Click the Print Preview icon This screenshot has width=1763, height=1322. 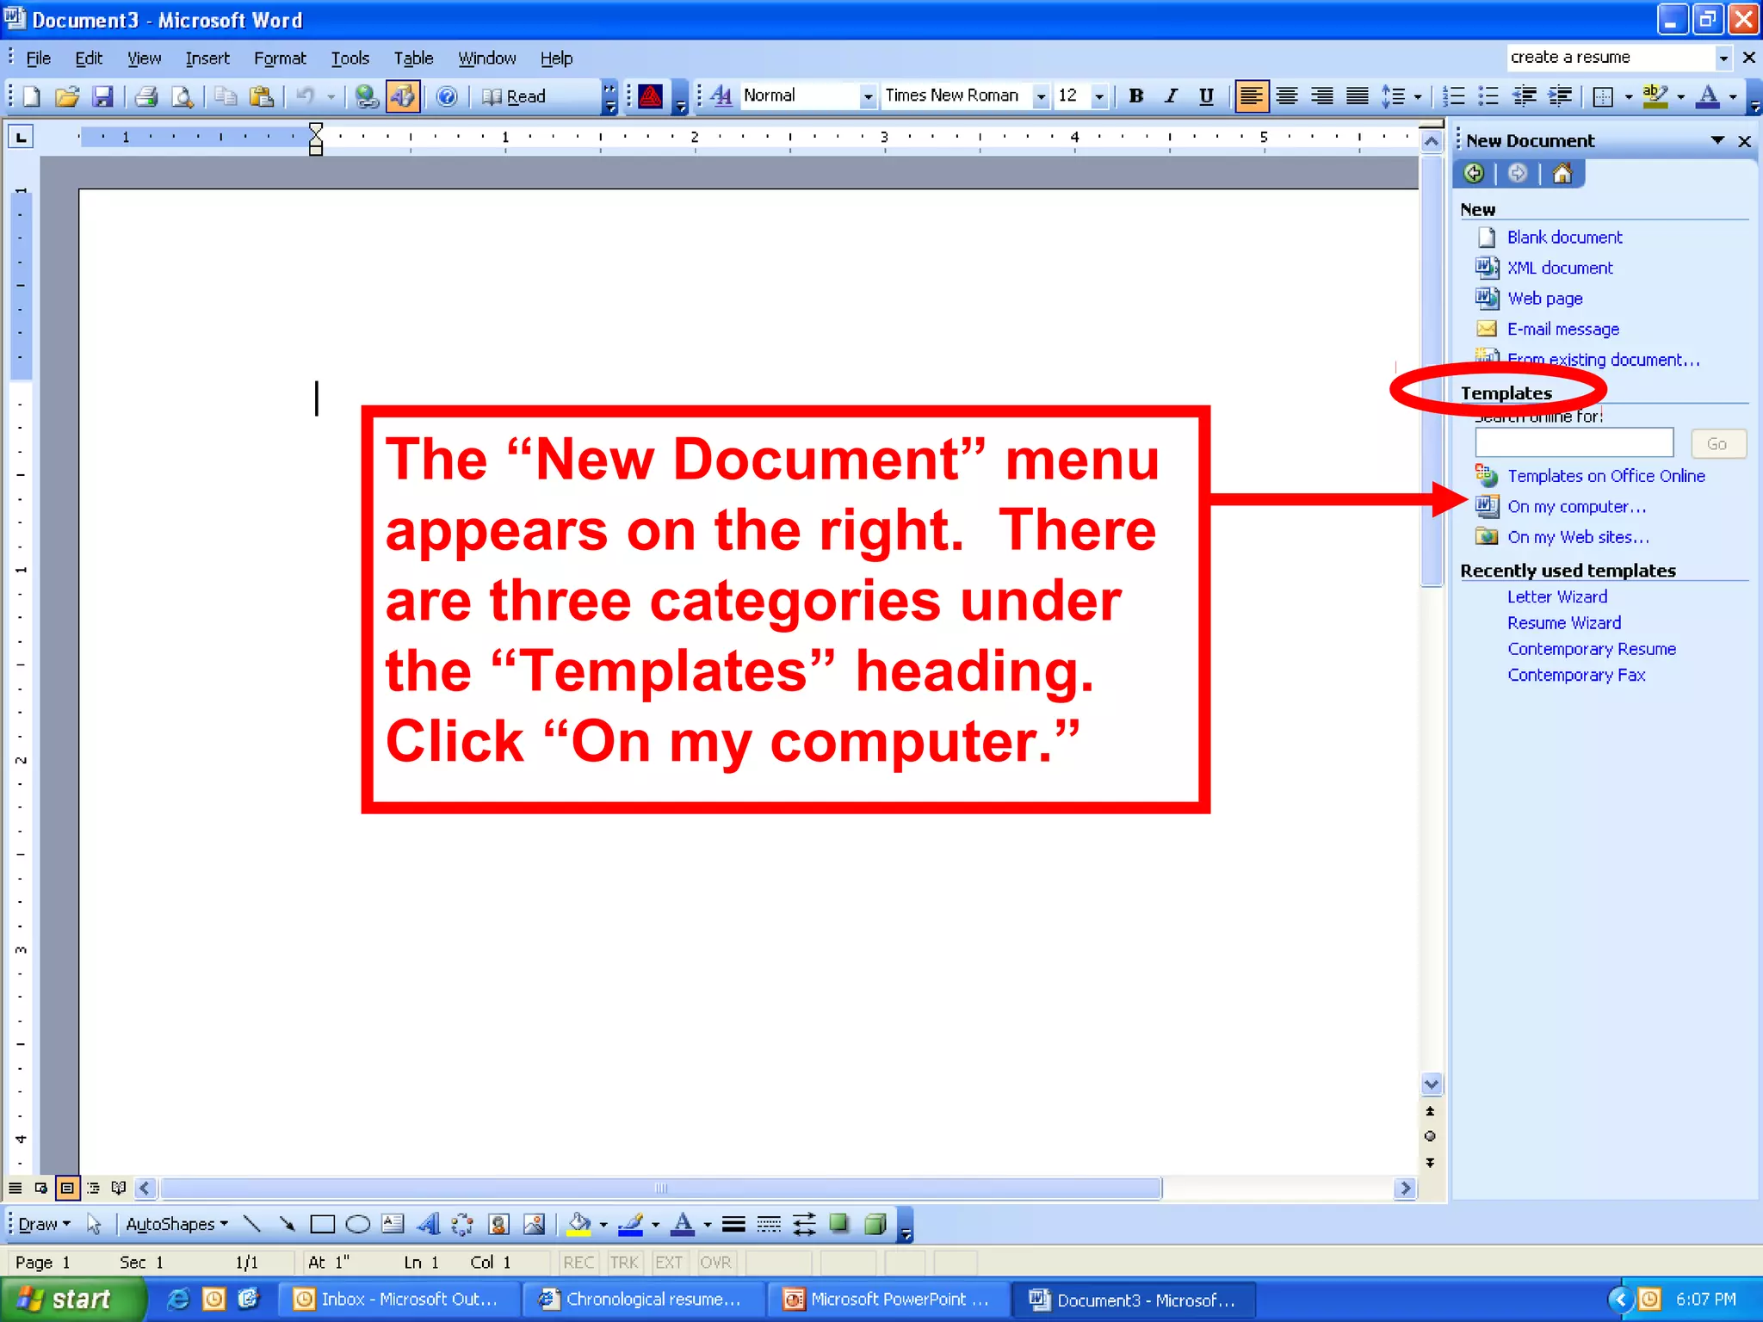tap(182, 96)
